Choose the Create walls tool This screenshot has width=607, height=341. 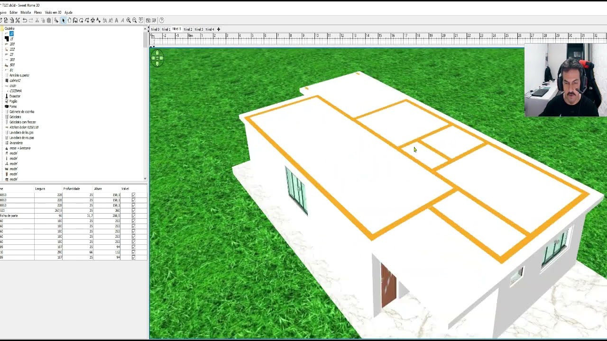(x=75, y=20)
